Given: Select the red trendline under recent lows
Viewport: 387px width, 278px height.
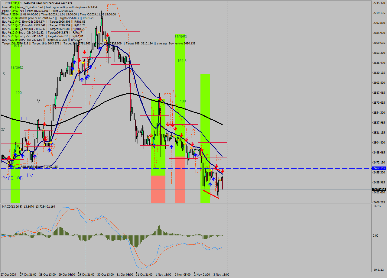Looking at the screenshot, I should pyautogui.click(x=211, y=194).
